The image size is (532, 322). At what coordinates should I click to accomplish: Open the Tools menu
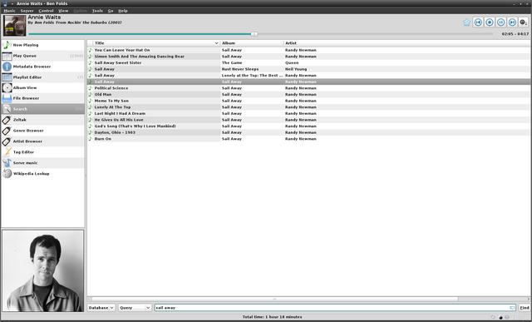97,11
